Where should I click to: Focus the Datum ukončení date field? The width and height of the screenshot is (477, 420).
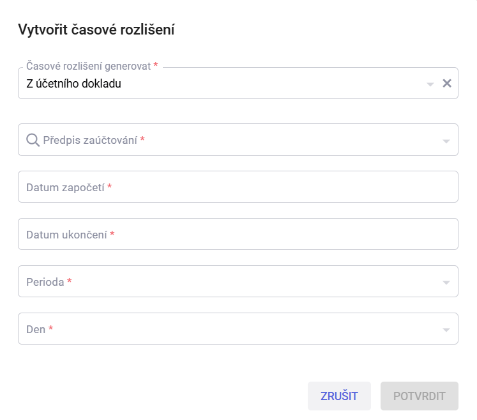(x=238, y=234)
